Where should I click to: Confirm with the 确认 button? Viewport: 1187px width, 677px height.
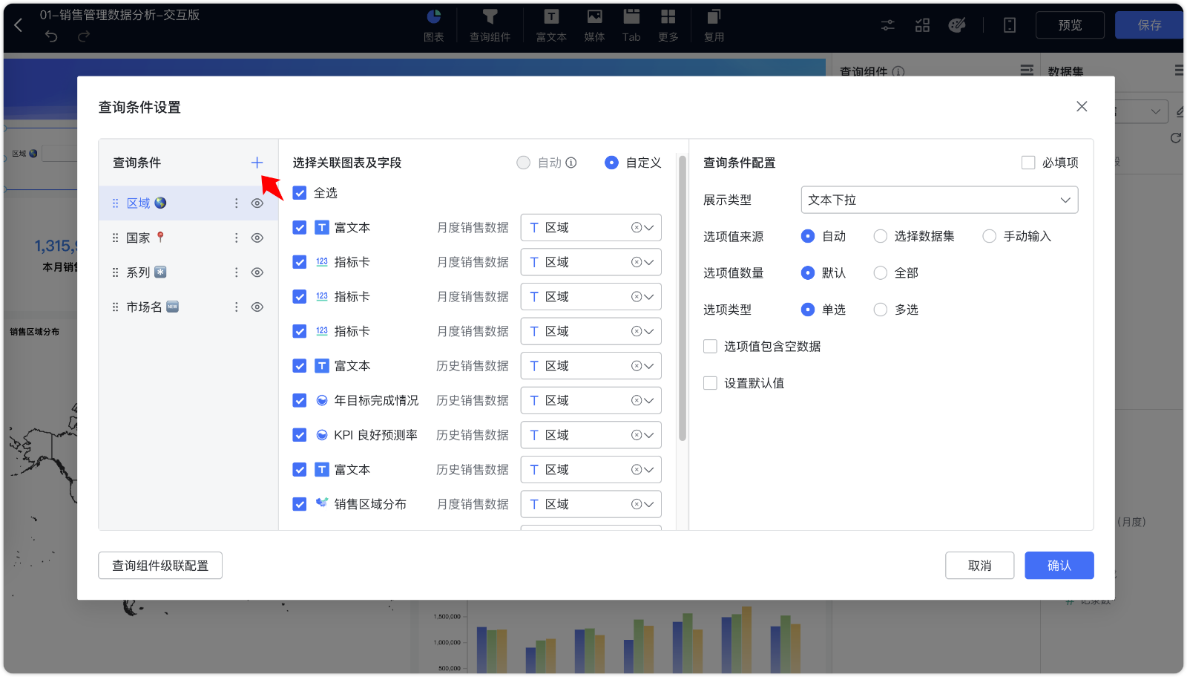[1059, 566]
